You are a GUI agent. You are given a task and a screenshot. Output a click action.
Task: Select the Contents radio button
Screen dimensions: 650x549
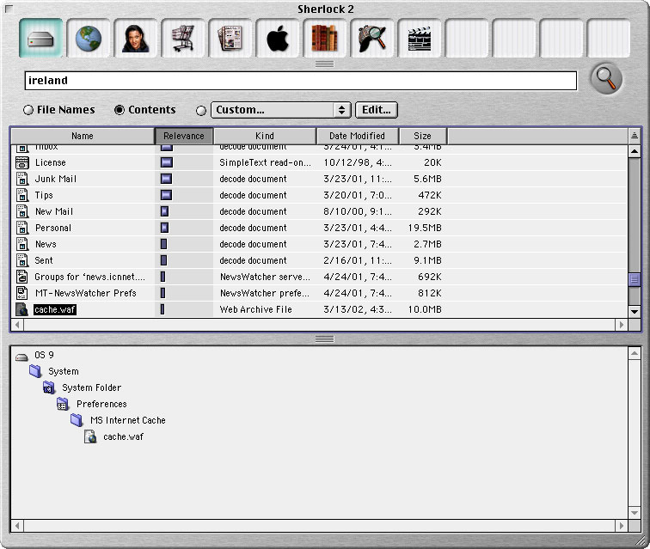point(120,110)
